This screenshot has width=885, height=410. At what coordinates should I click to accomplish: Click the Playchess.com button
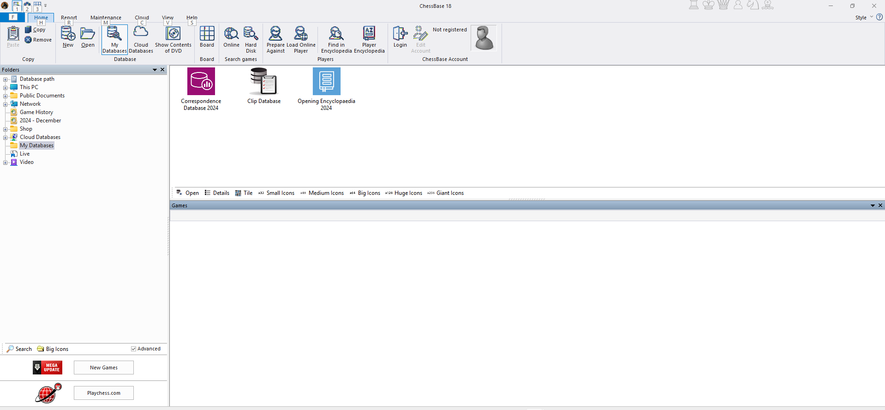(x=104, y=393)
